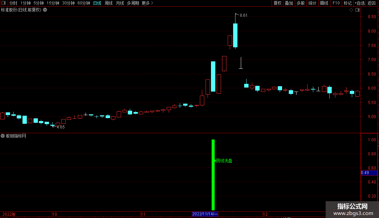This screenshot has width=379, height=218.
Task: Click the 叠加 overlay button
Action: pyautogui.click(x=289, y=3)
